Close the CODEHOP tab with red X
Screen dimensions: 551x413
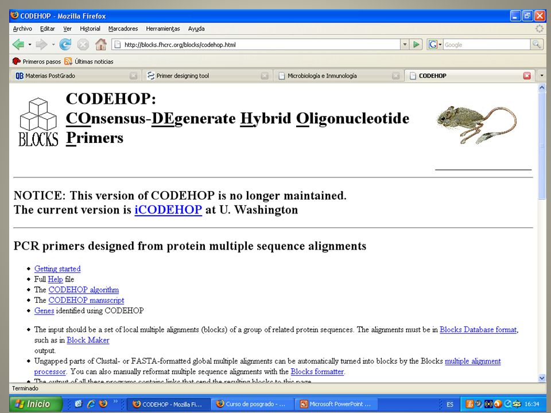[527, 76]
